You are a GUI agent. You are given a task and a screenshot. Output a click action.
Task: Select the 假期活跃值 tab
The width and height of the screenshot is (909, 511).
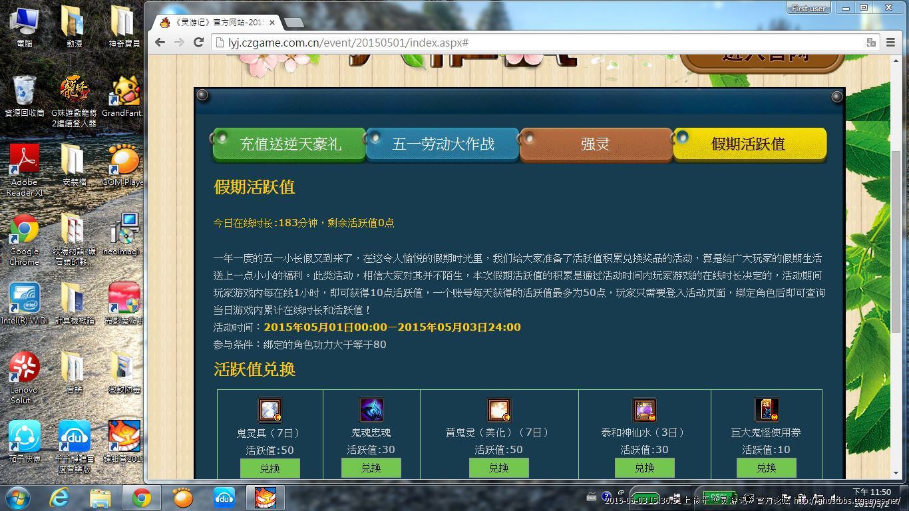pyautogui.click(x=749, y=144)
